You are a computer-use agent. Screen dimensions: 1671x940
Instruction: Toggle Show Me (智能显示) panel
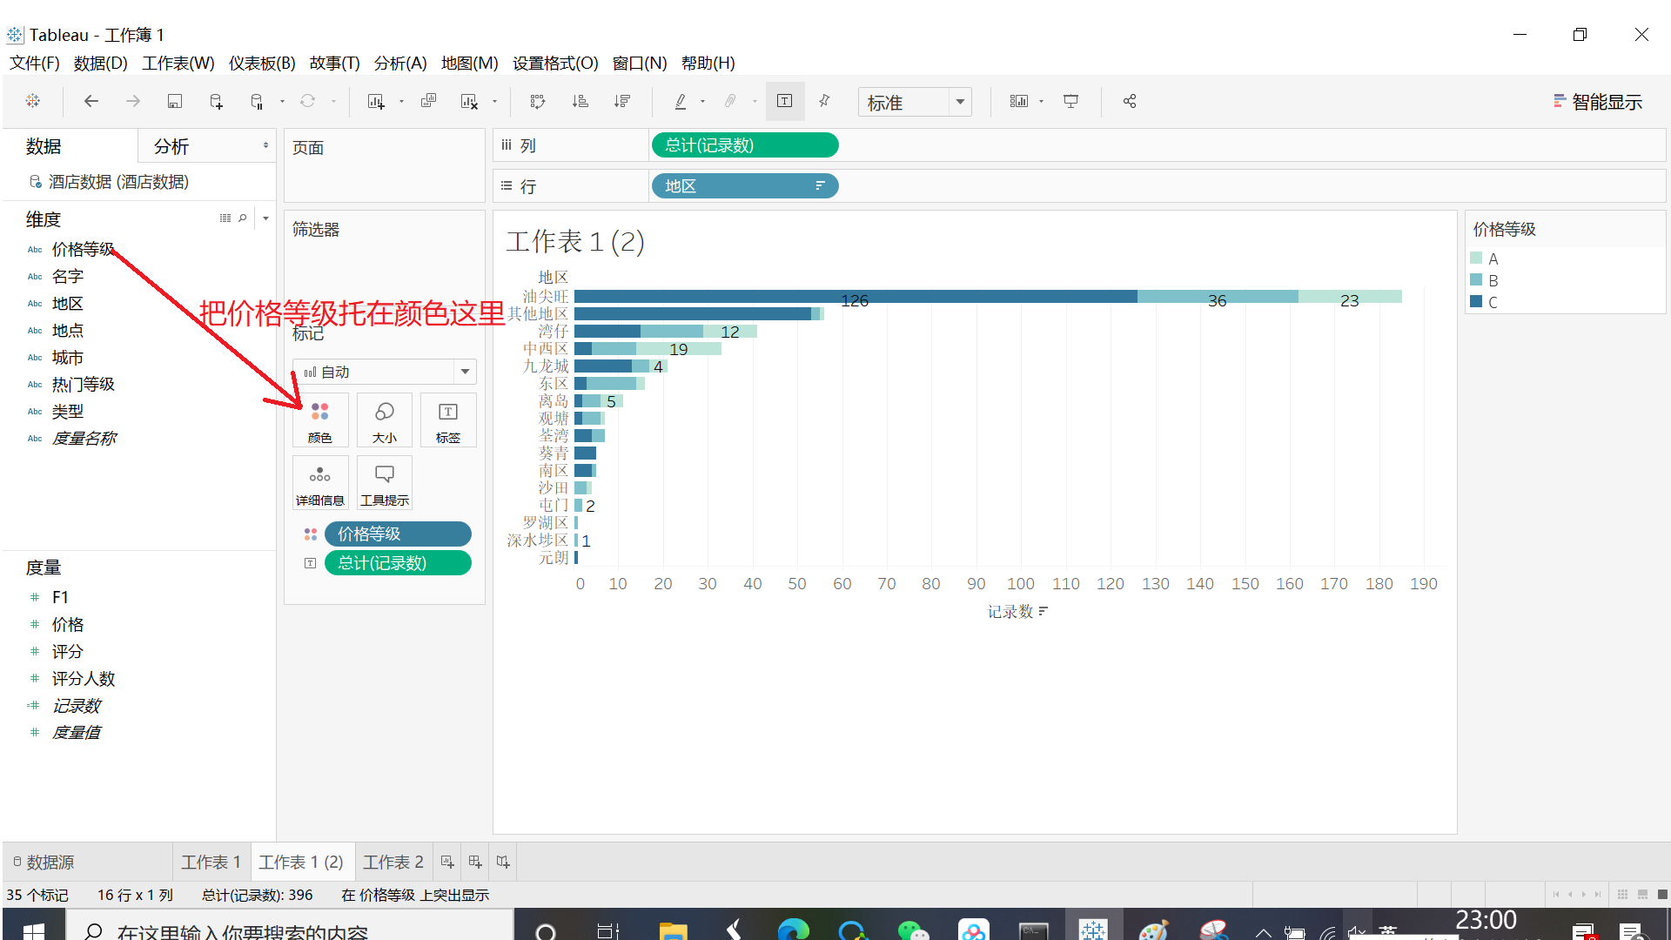click(1598, 102)
